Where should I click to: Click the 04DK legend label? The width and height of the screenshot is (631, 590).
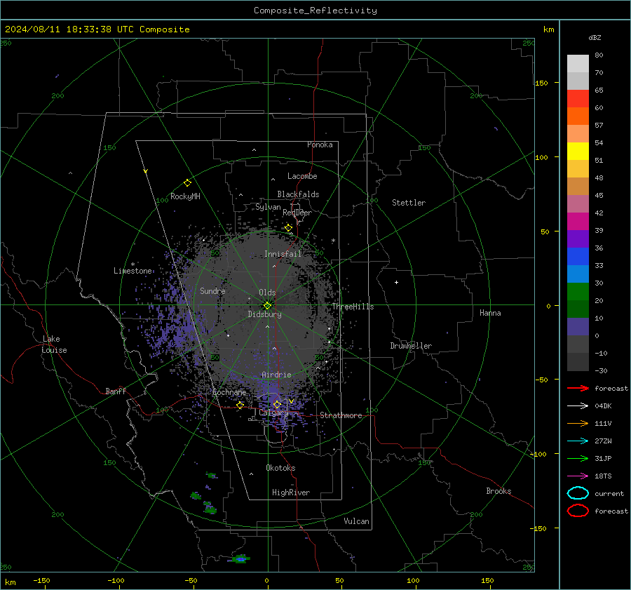[603, 406]
